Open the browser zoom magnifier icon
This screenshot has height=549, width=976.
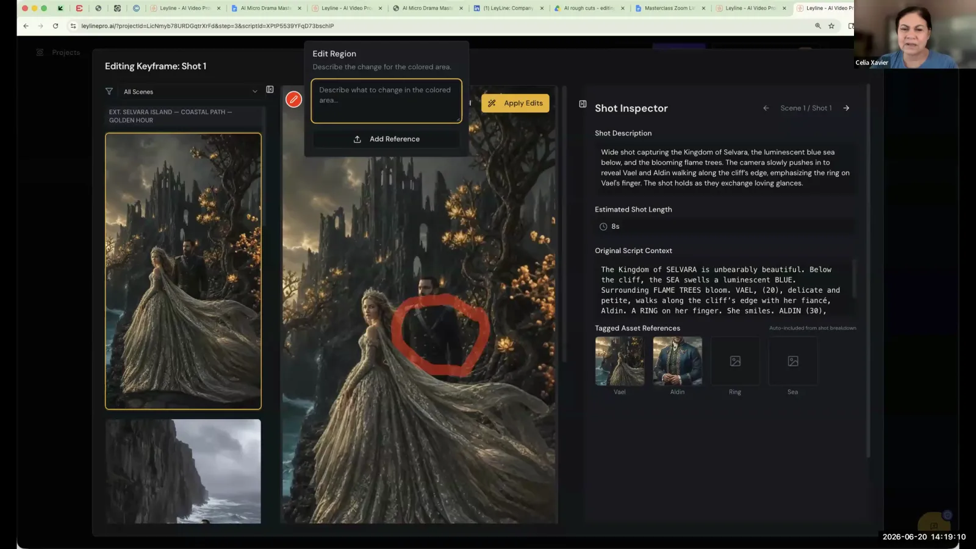pyautogui.click(x=818, y=26)
